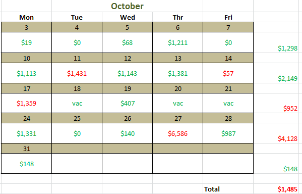The image size is (302, 194).
Task: Select the $19 cell under day 3
Action: coord(26,42)
